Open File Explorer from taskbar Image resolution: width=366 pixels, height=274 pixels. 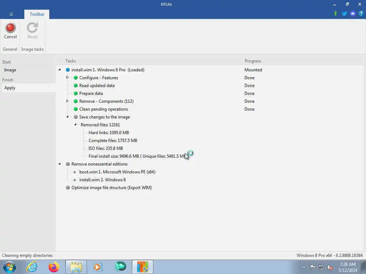(x=76, y=267)
